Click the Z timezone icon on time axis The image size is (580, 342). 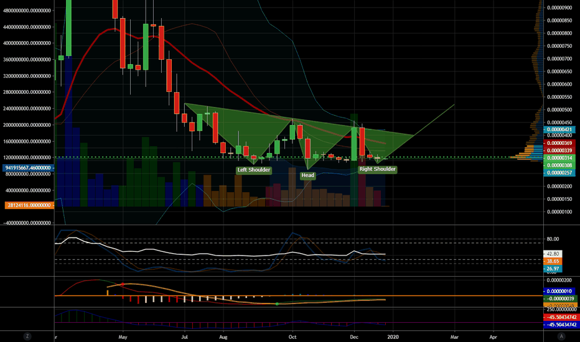point(27,336)
